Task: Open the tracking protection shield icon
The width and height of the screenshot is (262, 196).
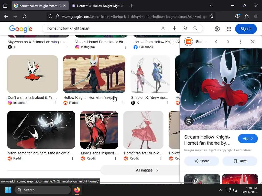Action: pos(50,16)
